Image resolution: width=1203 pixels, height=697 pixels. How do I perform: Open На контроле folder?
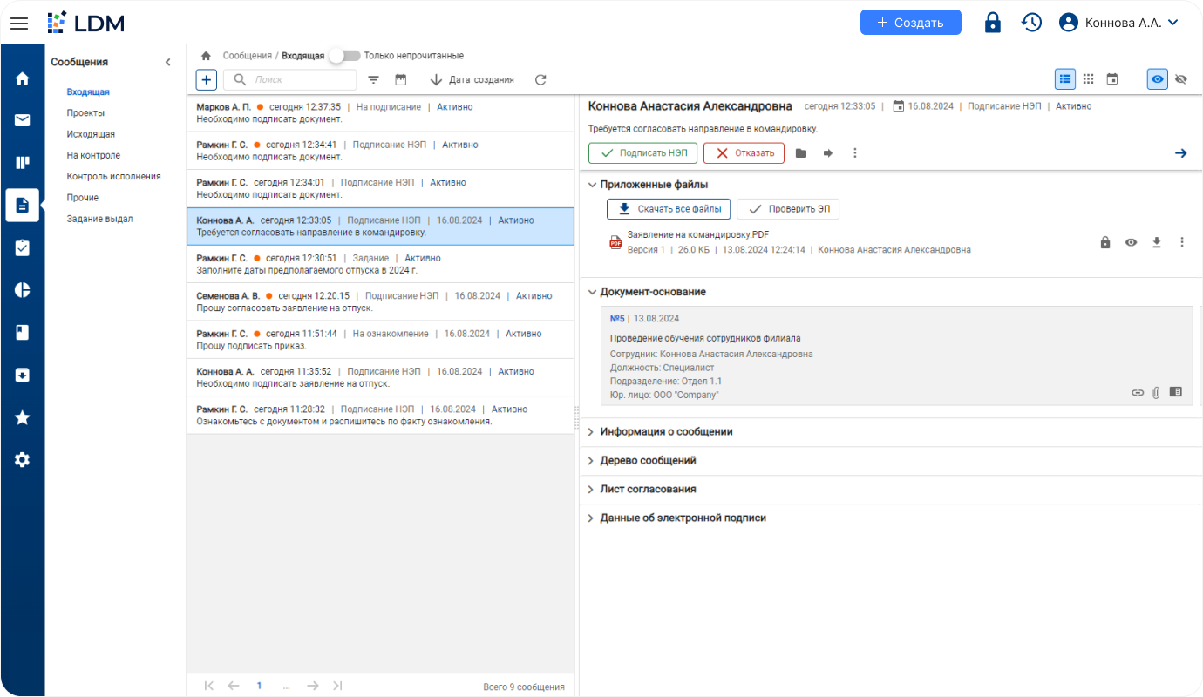tap(93, 155)
